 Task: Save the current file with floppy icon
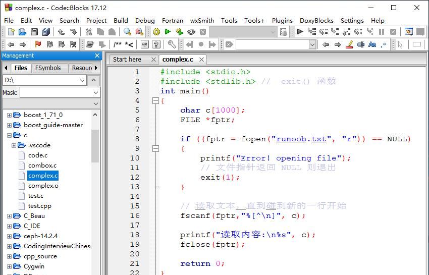click(34, 32)
